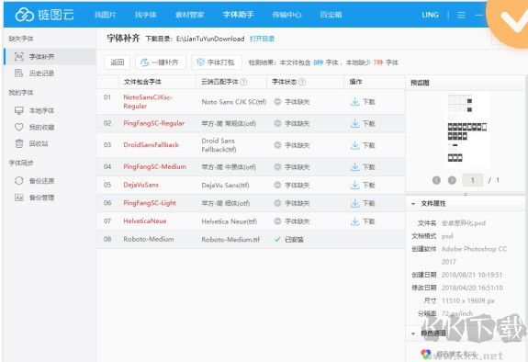Download the DejaVuSans font
This screenshot has height=362, width=528.
point(363,185)
